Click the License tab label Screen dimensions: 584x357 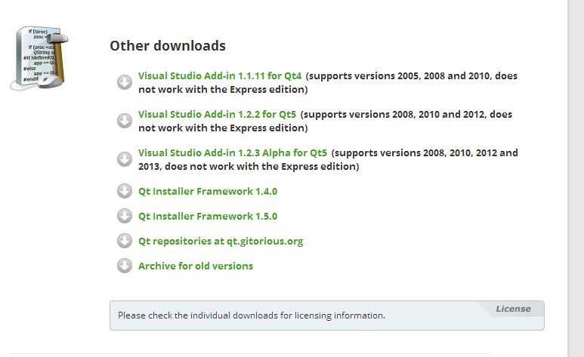(x=513, y=309)
